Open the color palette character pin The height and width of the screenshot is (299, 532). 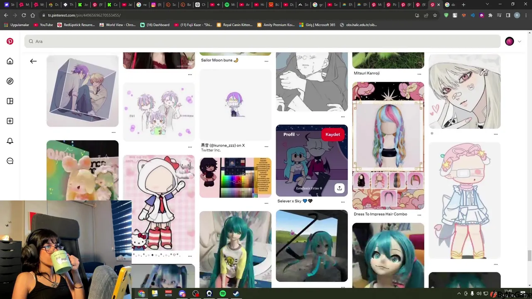click(x=235, y=178)
